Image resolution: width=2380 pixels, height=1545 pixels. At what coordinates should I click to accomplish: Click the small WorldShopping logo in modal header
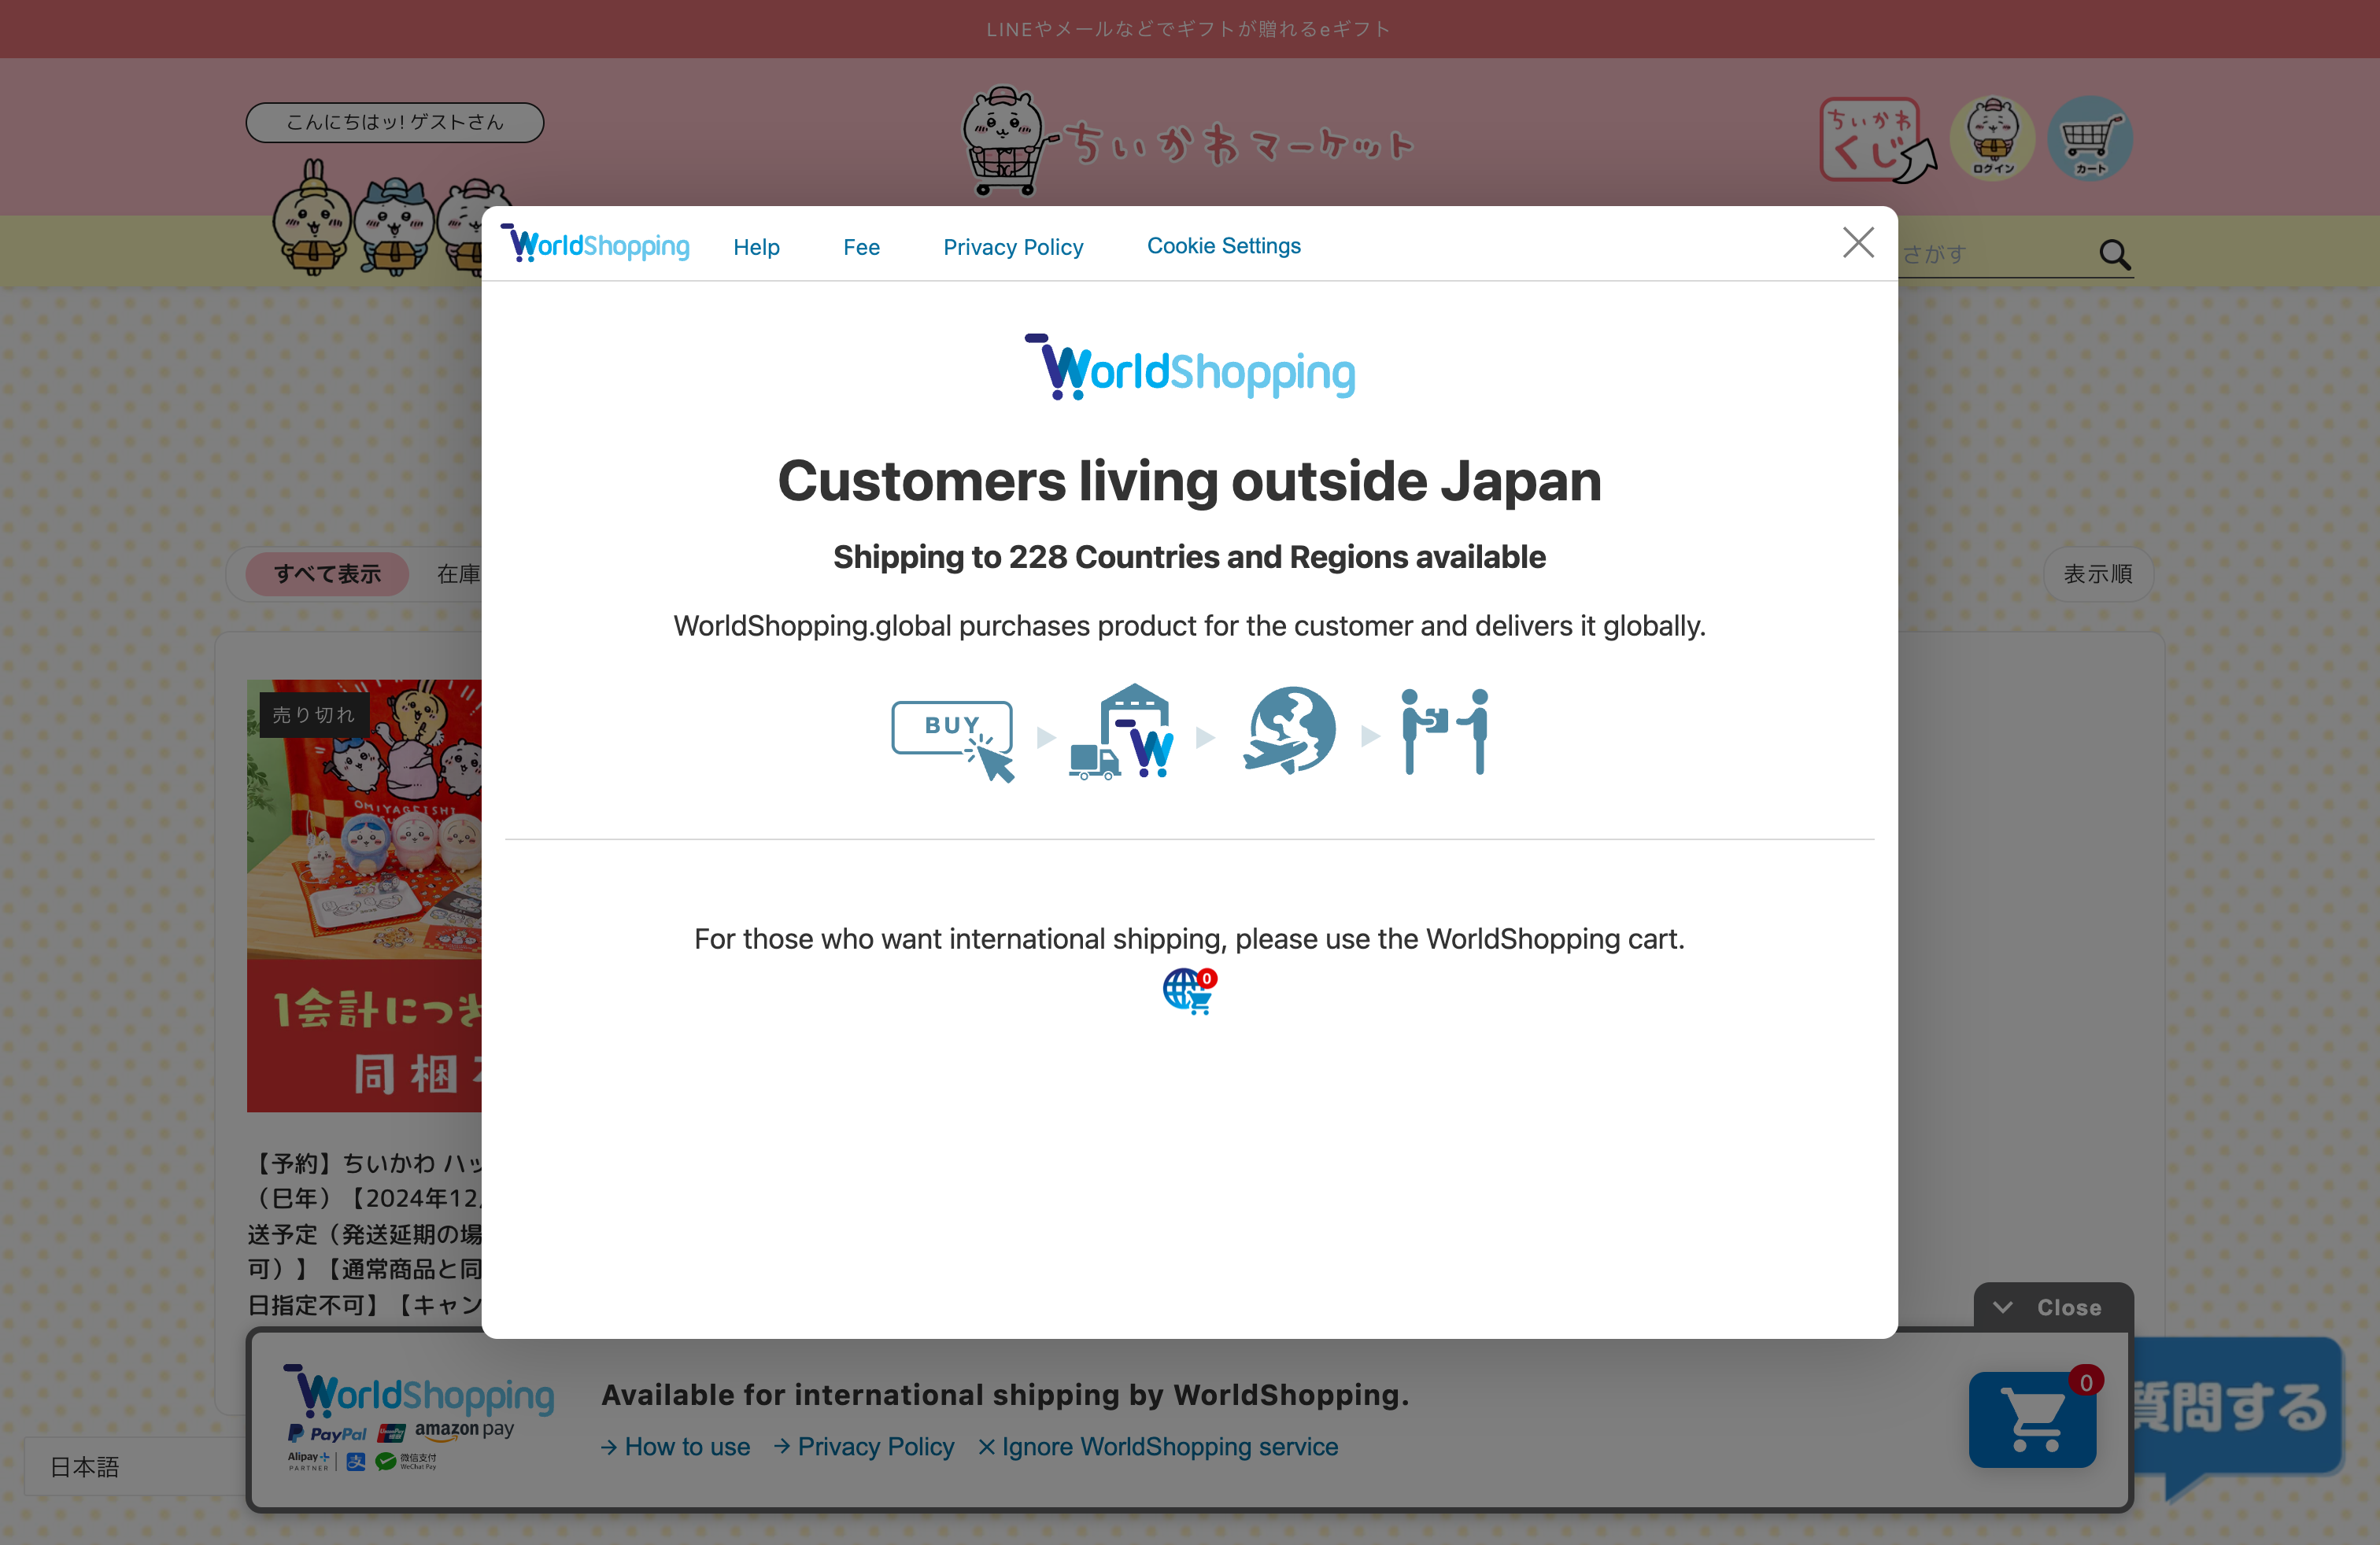[x=595, y=244]
